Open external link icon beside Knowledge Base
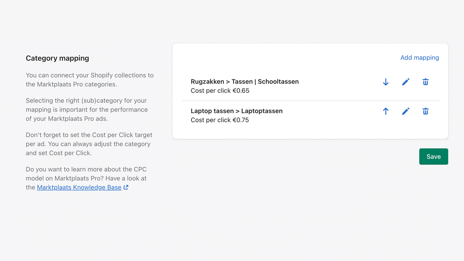The image size is (464, 261). tap(126, 187)
